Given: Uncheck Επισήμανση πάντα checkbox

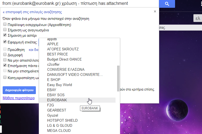Looking at the screenshot, I should [x=5, y=65].
